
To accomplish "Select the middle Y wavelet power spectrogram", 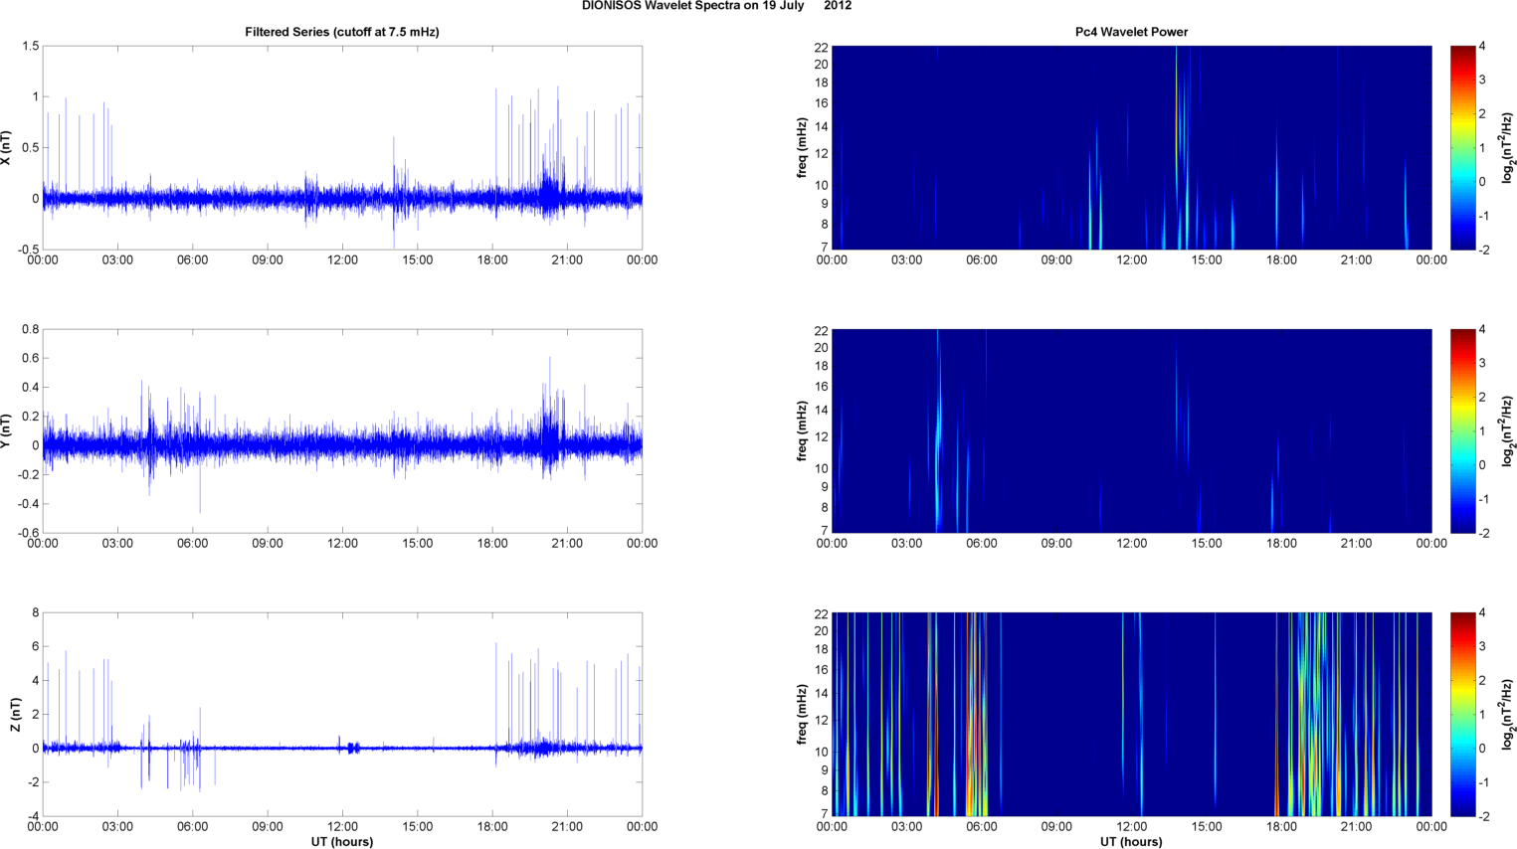I will (1131, 430).
